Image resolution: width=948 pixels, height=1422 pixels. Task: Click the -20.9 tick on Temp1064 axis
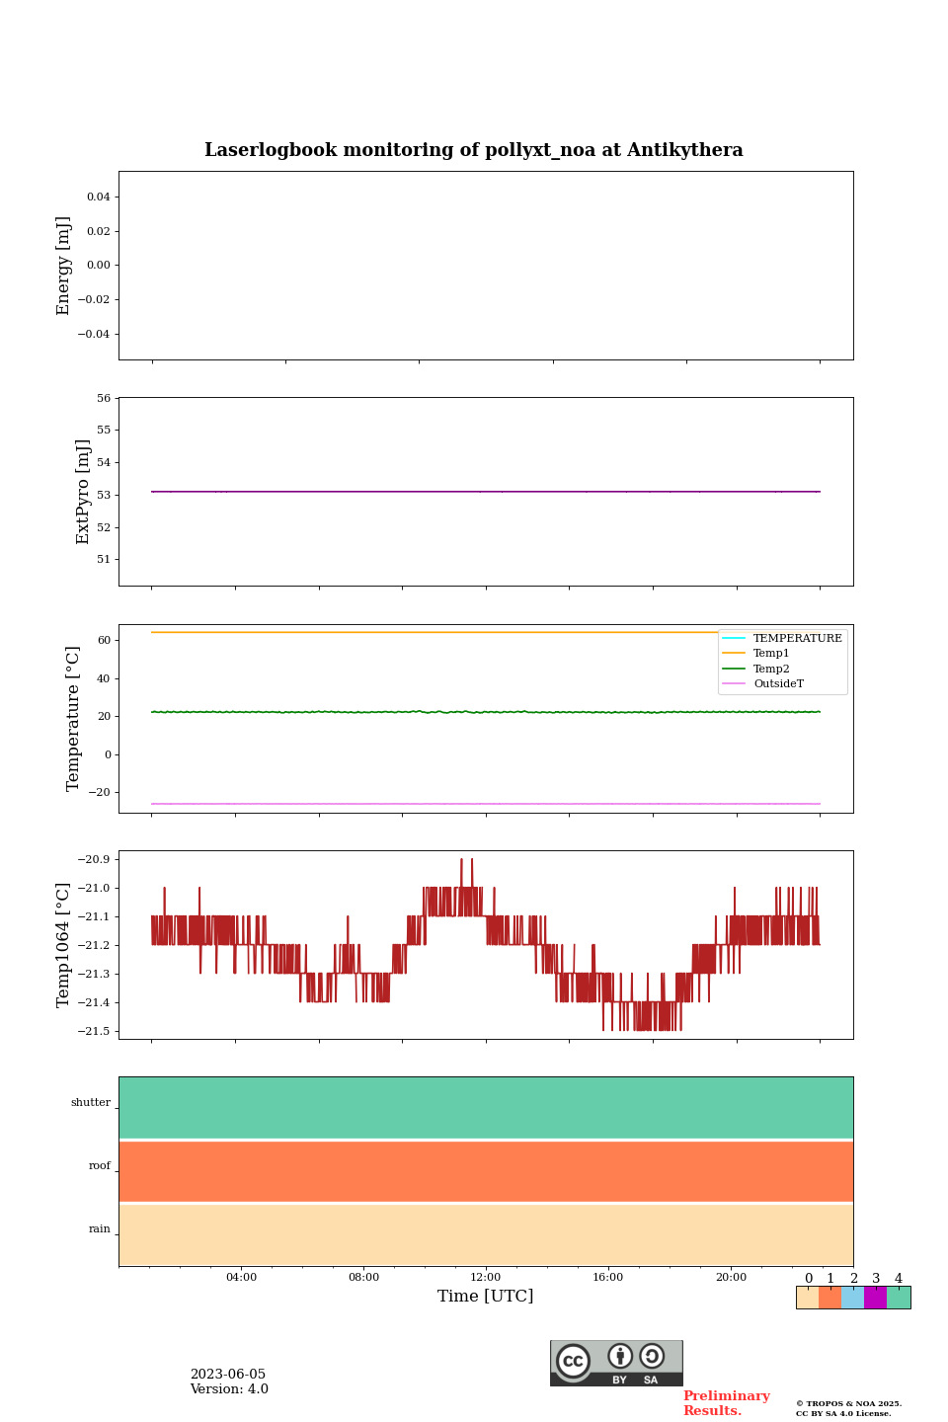(x=94, y=860)
